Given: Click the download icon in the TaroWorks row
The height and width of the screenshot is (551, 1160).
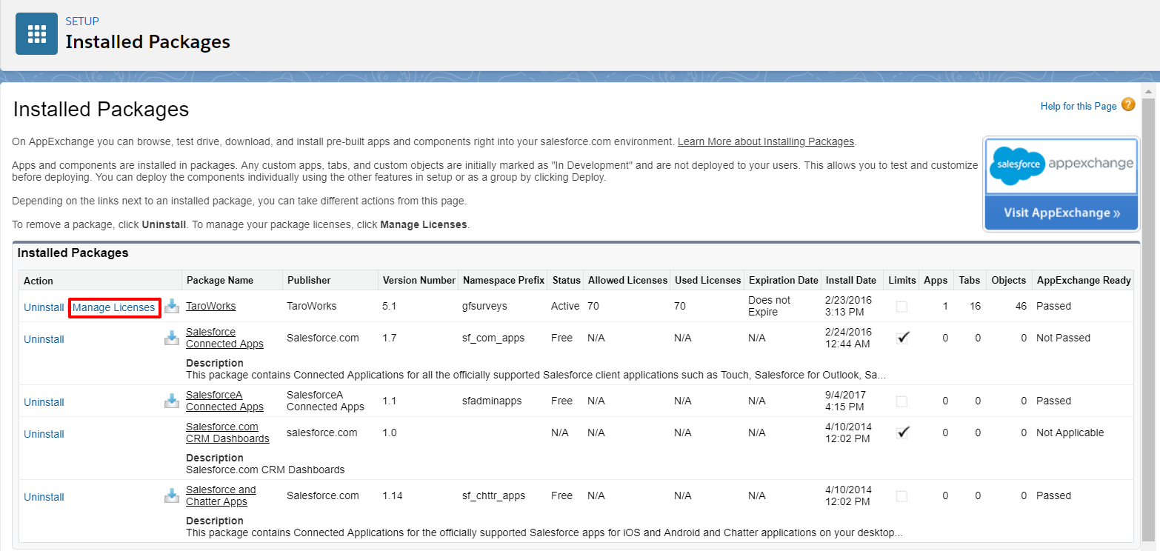Looking at the screenshot, I should (x=172, y=307).
